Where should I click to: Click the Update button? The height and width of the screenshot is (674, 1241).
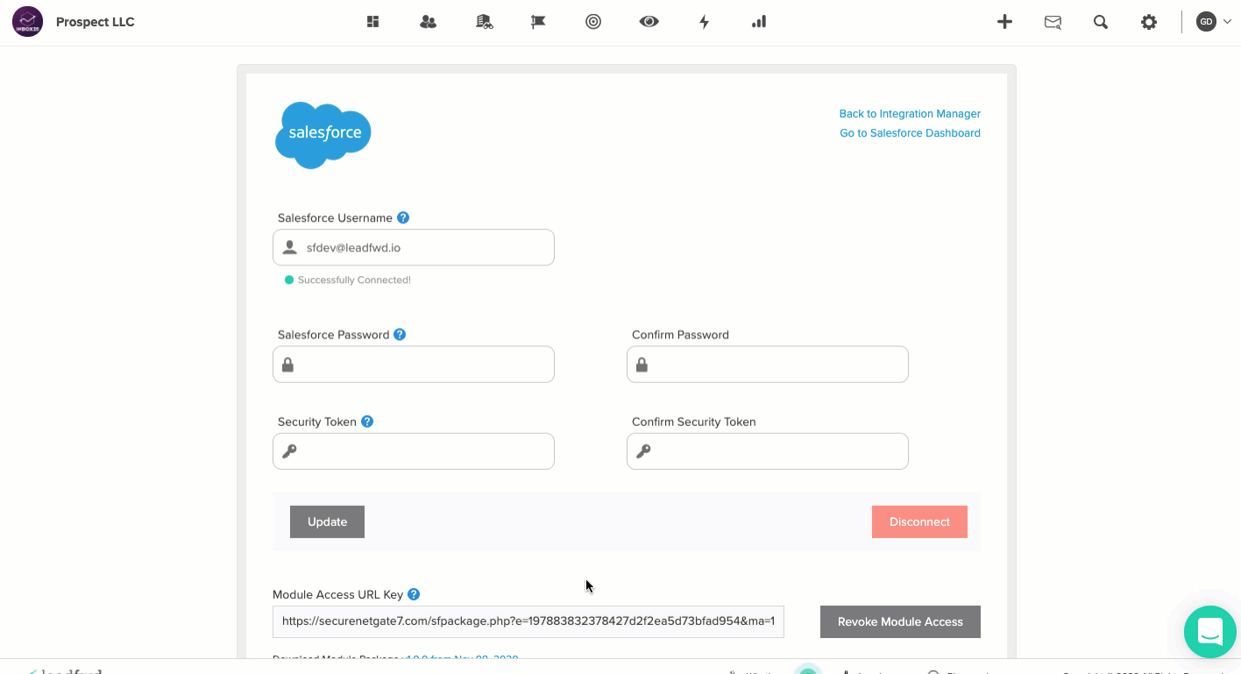327,521
